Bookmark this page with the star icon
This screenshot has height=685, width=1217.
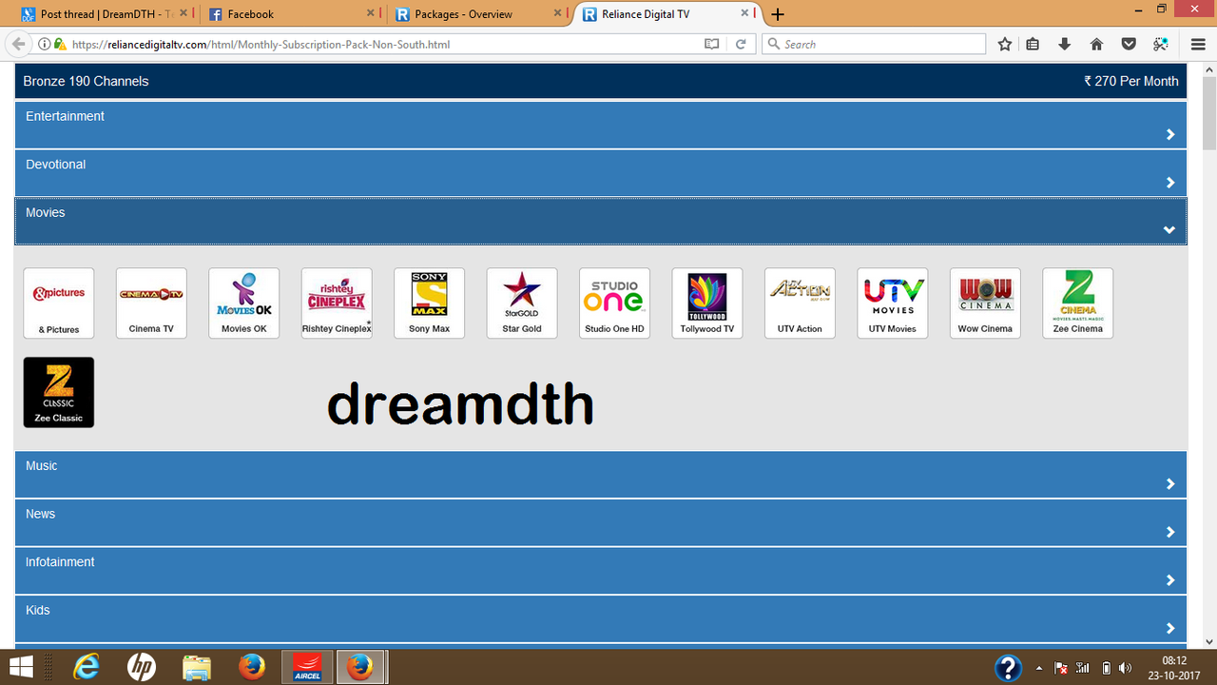(x=1005, y=44)
